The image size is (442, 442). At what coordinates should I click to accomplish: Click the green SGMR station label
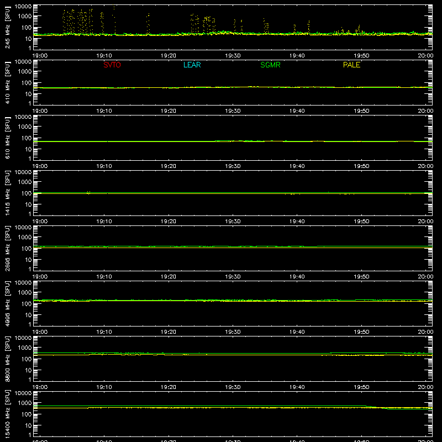(270, 65)
